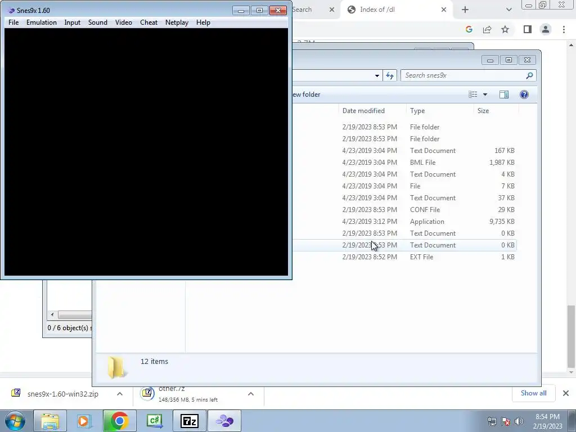Expand options for snes9x-1.60-win32.zip download
The height and width of the screenshot is (432, 576).
[x=120, y=394]
